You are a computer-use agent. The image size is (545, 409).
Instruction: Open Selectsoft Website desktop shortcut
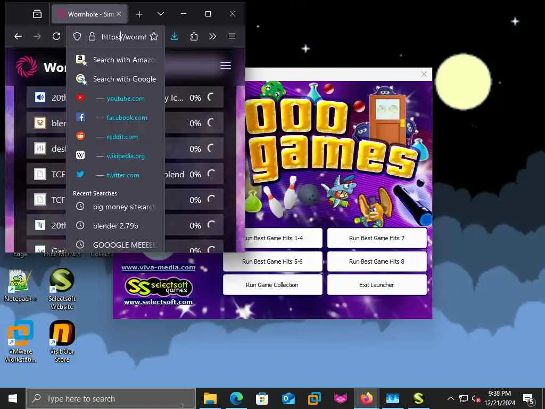click(62, 289)
